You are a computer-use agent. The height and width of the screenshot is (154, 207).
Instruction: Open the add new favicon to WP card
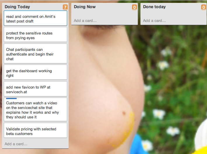point(36,89)
